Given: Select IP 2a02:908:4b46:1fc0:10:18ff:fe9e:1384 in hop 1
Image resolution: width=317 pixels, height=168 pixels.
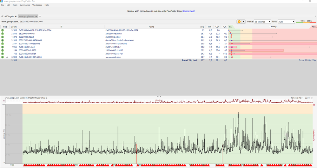Looking at the screenshot, I should coord(35,30).
